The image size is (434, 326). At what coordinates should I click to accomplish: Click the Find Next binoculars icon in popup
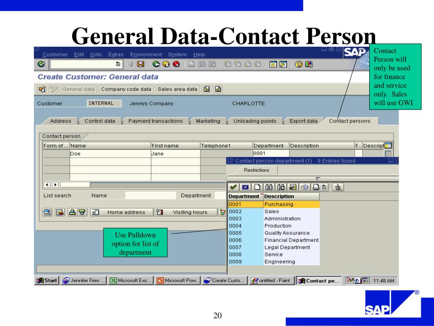(281, 187)
